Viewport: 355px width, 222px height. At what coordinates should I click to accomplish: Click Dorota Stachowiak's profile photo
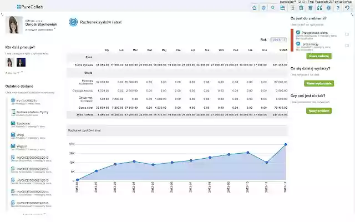(13, 26)
